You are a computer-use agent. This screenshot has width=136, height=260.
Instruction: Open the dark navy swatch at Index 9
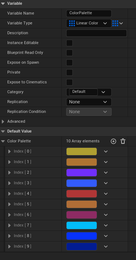(x=81, y=247)
